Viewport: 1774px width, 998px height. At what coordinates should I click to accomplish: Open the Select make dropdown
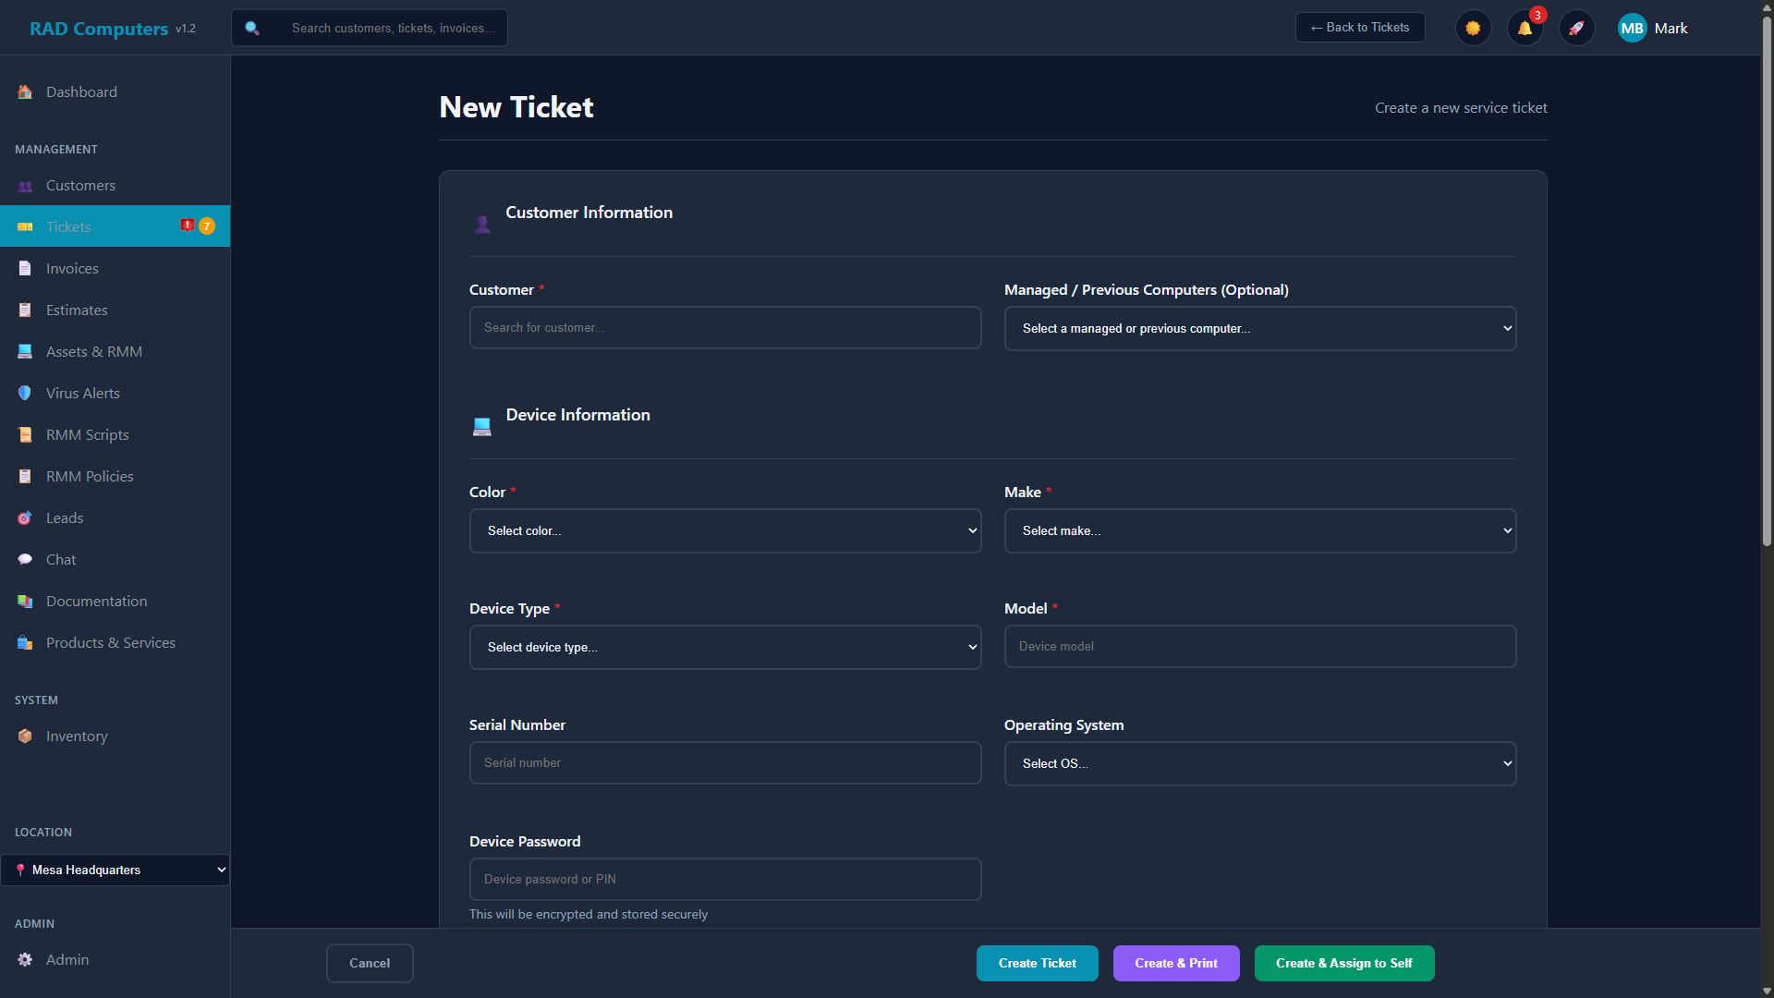pyautogui.click(x=1259, y=530)
